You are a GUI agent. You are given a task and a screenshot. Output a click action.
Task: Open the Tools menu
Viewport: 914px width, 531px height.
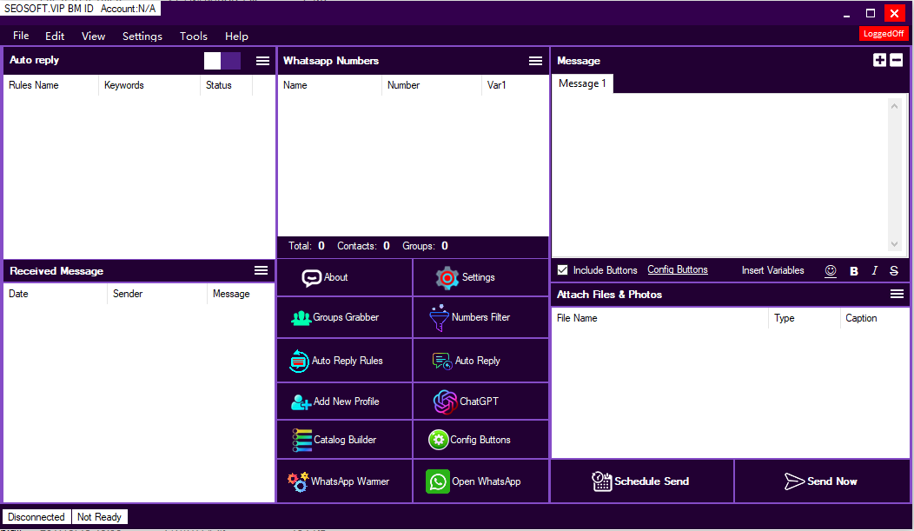pos(194,36)
